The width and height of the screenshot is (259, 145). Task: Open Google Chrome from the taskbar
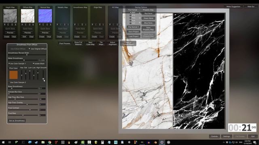49,142
